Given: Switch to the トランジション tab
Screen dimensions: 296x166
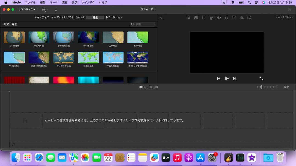Looking at the screenshot, I should 114,18.
